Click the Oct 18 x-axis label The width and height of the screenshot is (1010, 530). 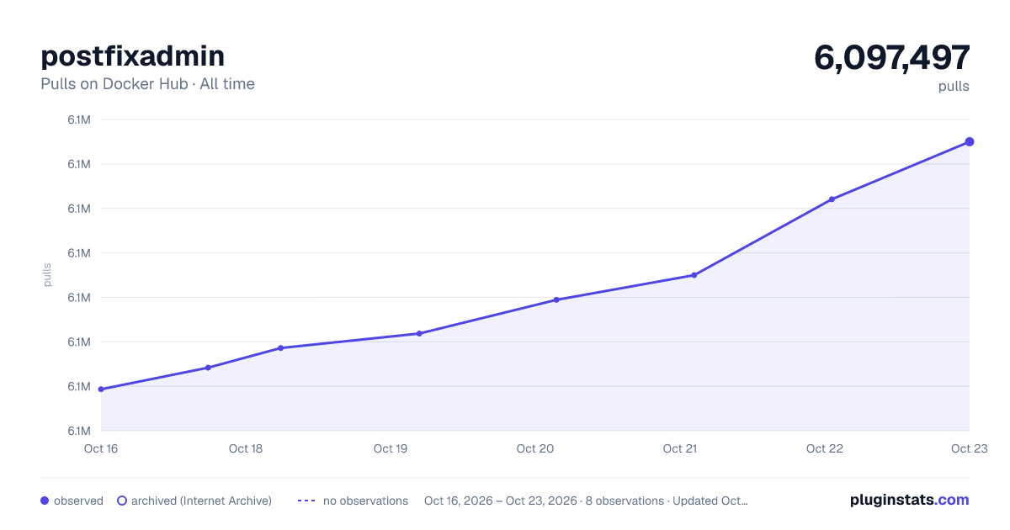[246, 448]
